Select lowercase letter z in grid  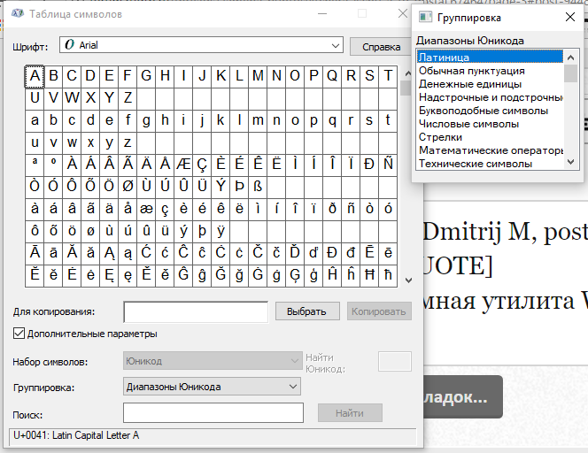[x=128, y=142]
